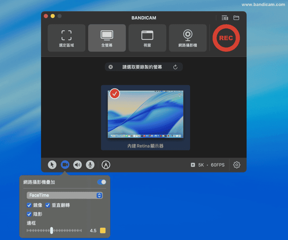The width and height of the screenshot is (288, 240).
Task: Disable the 陰影 checkbox
Action: tap(29, 214)
